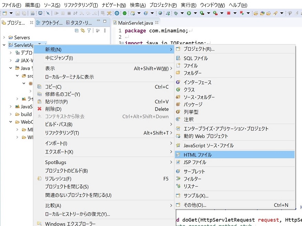The width and height of the screenshot is (302, 226).
Task: Open the ウィンドウ(W) menu
Action: tap(212, 5)
